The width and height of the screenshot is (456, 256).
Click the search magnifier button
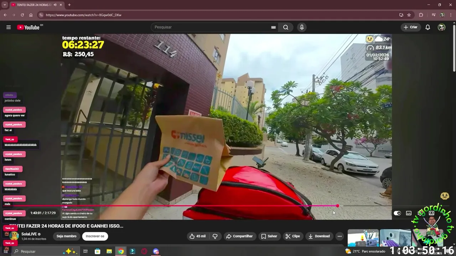286,27
